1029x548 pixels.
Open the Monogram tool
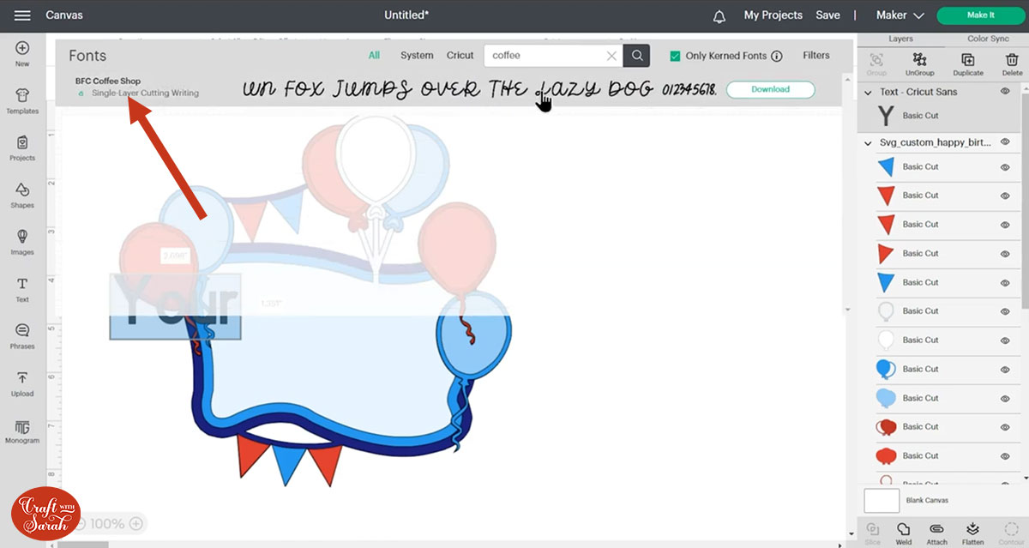pos(22,431)
